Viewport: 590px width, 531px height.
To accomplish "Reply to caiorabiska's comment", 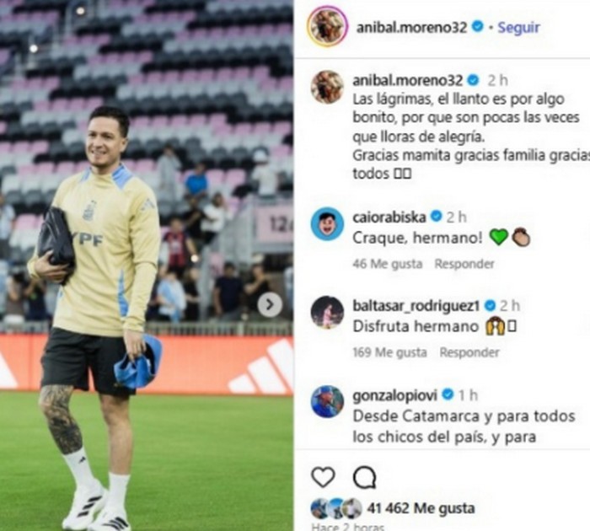I will (464, 264).
